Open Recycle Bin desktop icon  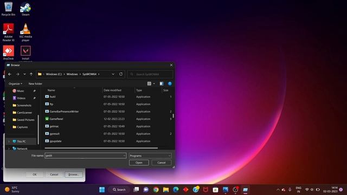point(9,9)
